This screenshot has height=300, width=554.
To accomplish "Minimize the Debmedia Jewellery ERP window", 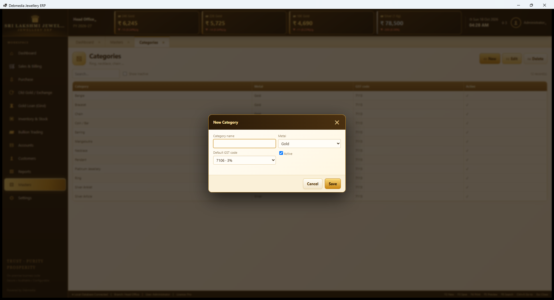I will coord(518,5).
